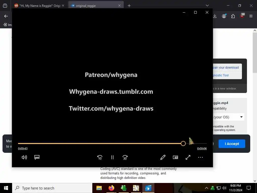Skip forward 30 seconds
Viewport: 257px width, 193px height.
pyautogui.click(x=125, y=157)
